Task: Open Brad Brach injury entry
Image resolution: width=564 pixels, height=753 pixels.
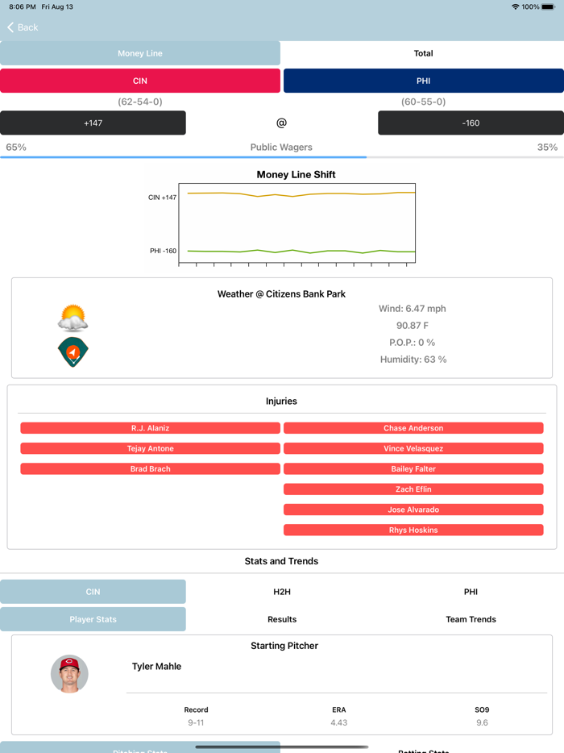Action: click(150, 468)
